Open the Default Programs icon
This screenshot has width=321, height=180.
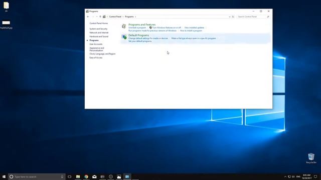click(x=124, y=36)
